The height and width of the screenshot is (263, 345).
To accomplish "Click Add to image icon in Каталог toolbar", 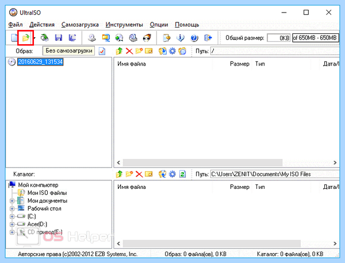I will click(162, 174).
